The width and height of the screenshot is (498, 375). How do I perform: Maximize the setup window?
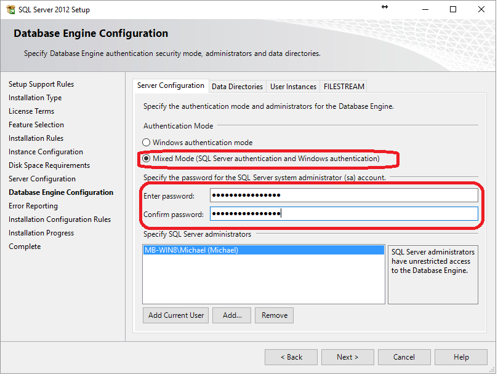pos(453,9)
